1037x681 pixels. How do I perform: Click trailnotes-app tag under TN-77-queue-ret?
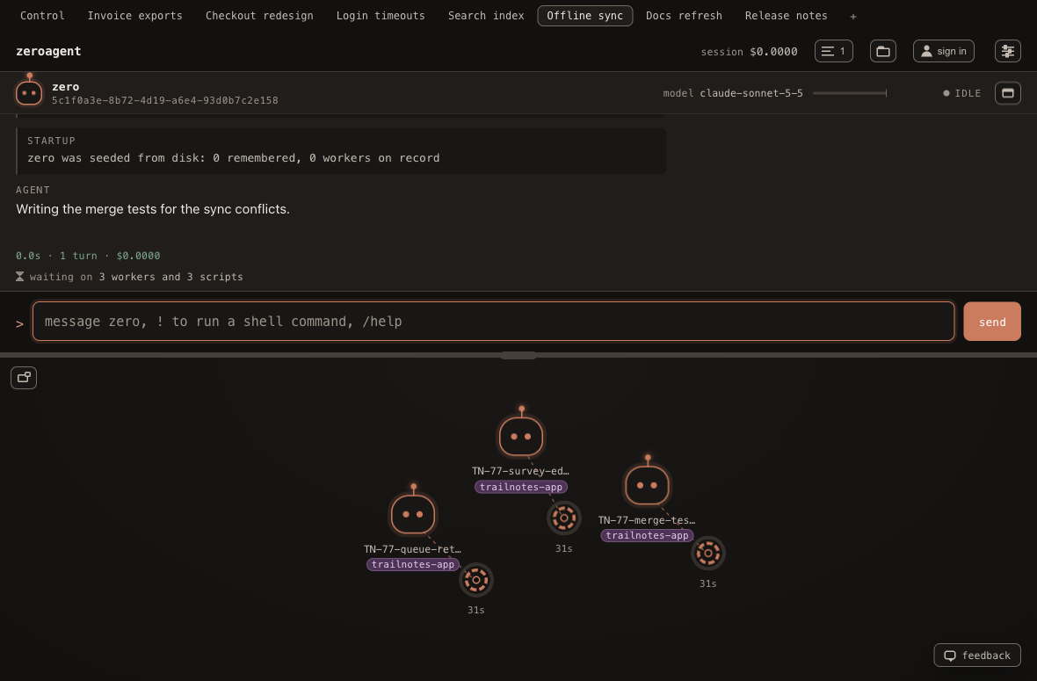tap(413, 564)
